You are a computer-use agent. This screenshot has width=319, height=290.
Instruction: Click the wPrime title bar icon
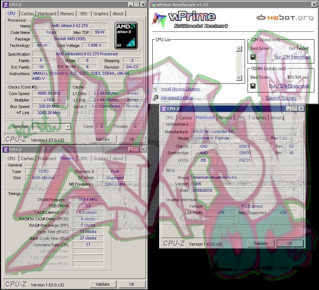pos(153,4)
